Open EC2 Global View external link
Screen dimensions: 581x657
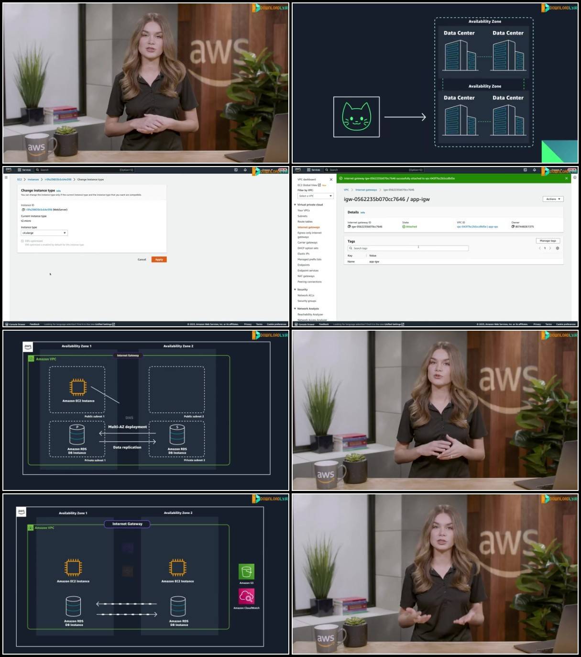pos(309,185)
